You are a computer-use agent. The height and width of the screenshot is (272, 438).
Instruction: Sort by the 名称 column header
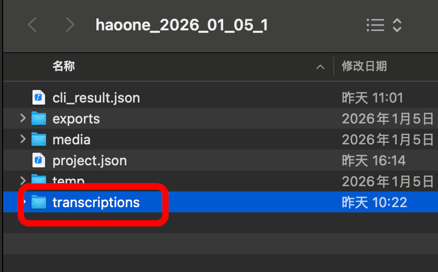click(x=64, y=66)
